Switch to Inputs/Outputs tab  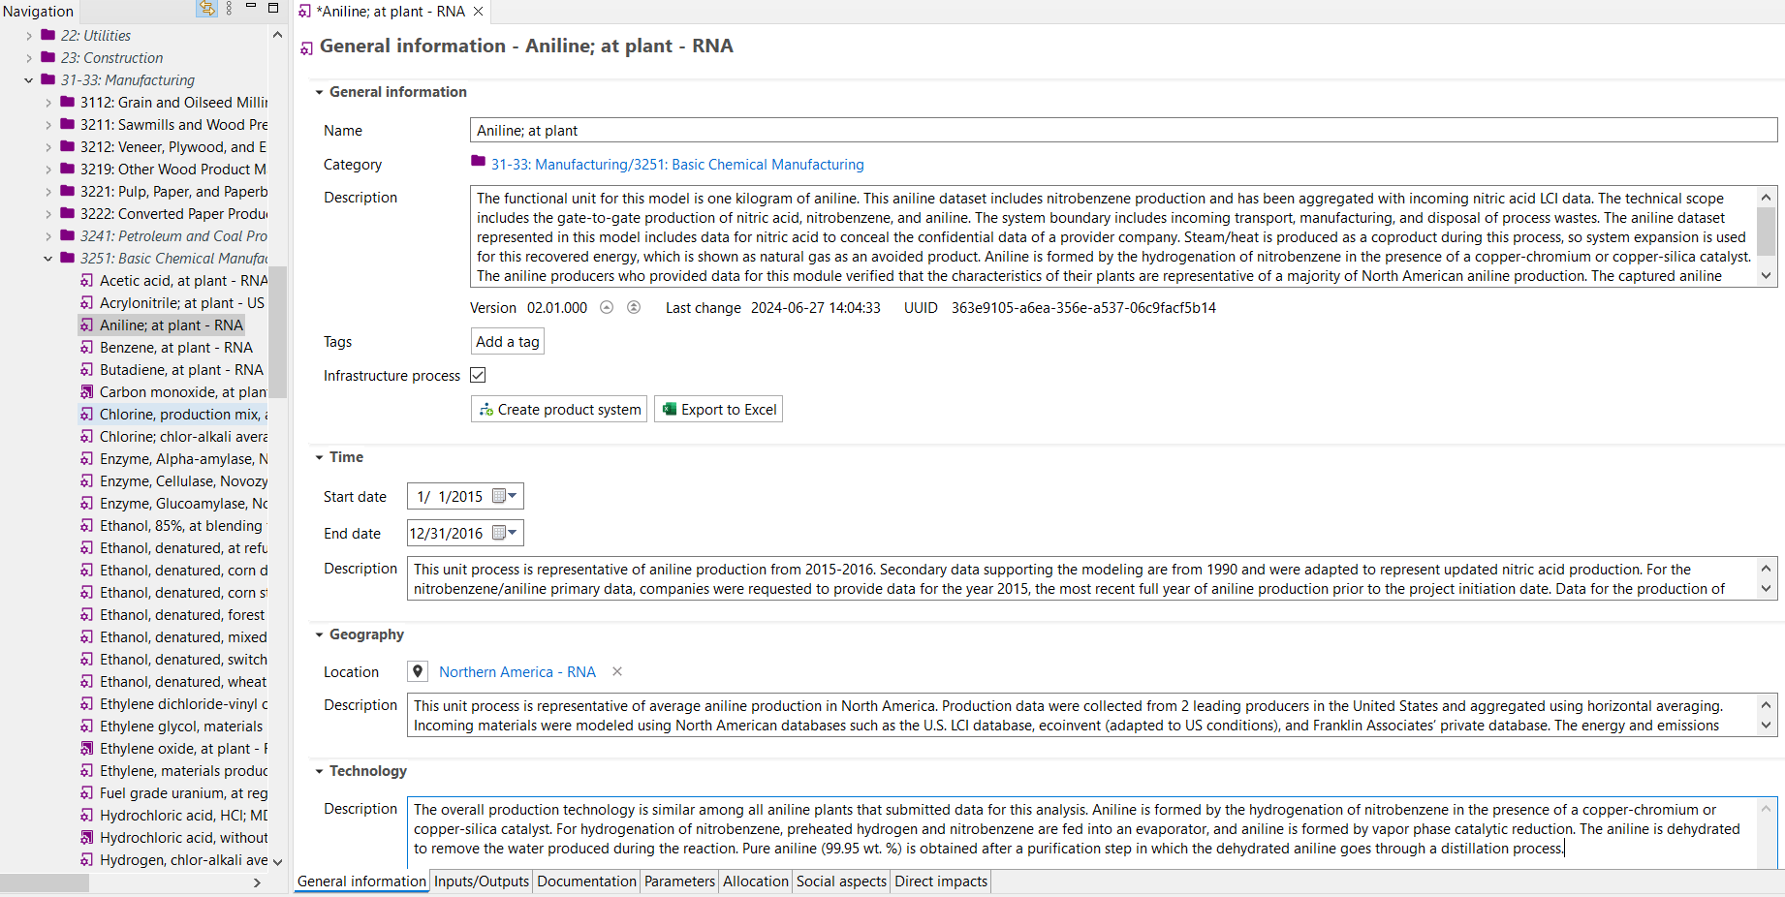pos(481,881)
